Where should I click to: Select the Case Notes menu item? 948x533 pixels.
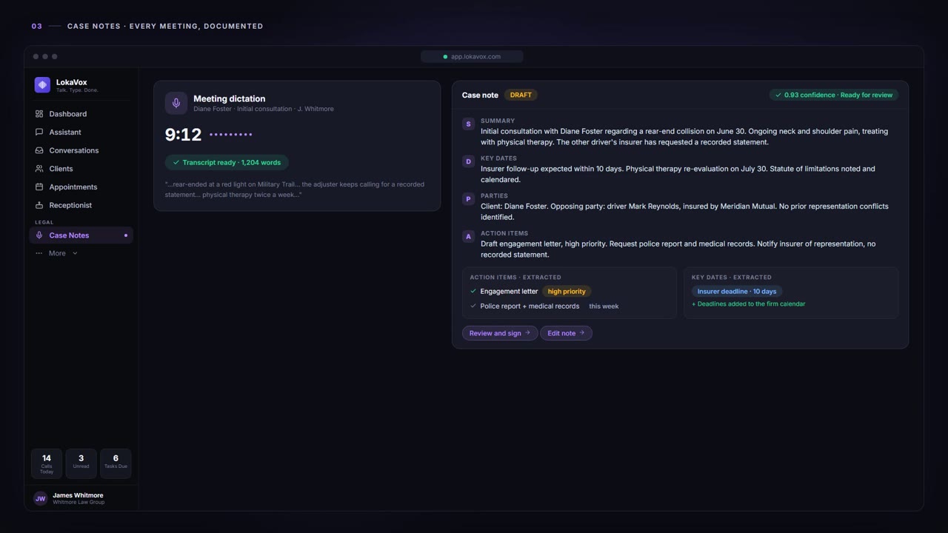[x=81, y=235]
